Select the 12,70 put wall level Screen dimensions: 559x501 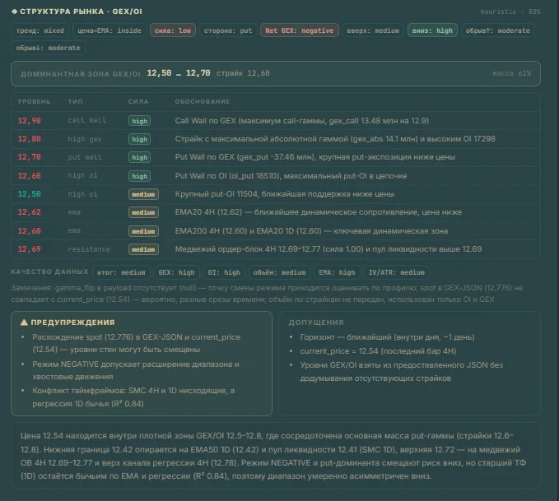30,157
